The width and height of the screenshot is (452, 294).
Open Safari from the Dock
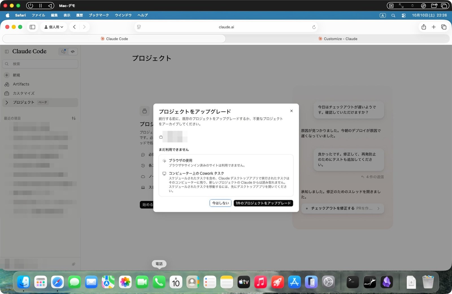click(57, 282)
